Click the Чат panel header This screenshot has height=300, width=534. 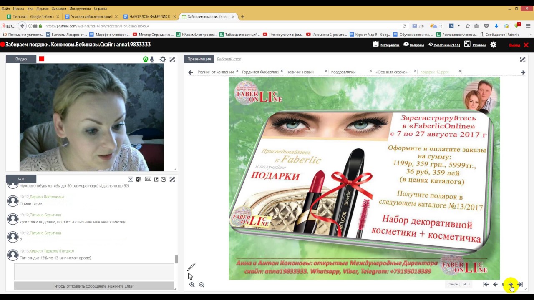pyautogui.click(x=21, y=179)
